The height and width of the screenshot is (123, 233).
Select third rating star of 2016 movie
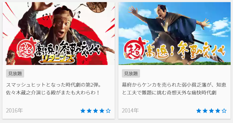coord(96,111)
